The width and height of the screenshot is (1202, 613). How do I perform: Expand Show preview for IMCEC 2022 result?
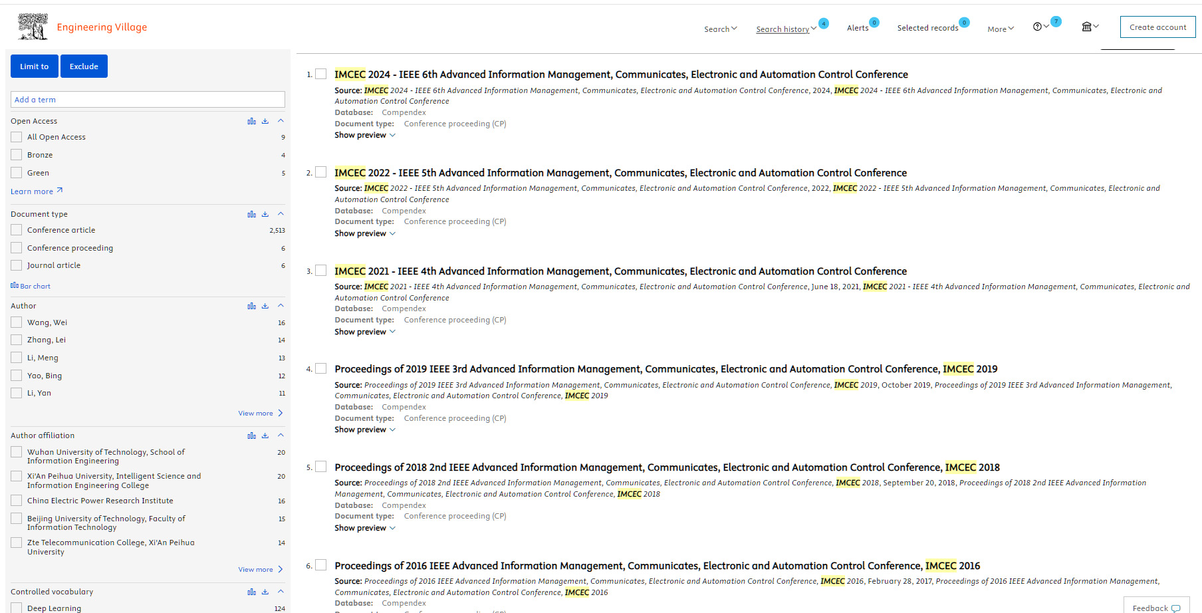[x=365, y=233]
